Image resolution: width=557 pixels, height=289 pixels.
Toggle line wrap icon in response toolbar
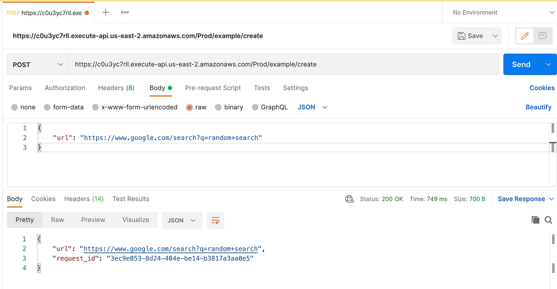click(215, 220)
